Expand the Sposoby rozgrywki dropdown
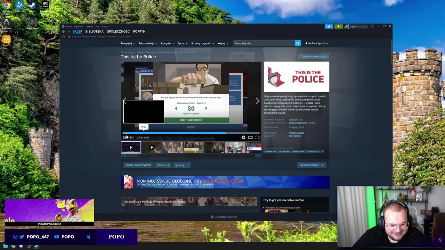The height and width of the screenshot is (250, 445). click(x=202, y=43)
